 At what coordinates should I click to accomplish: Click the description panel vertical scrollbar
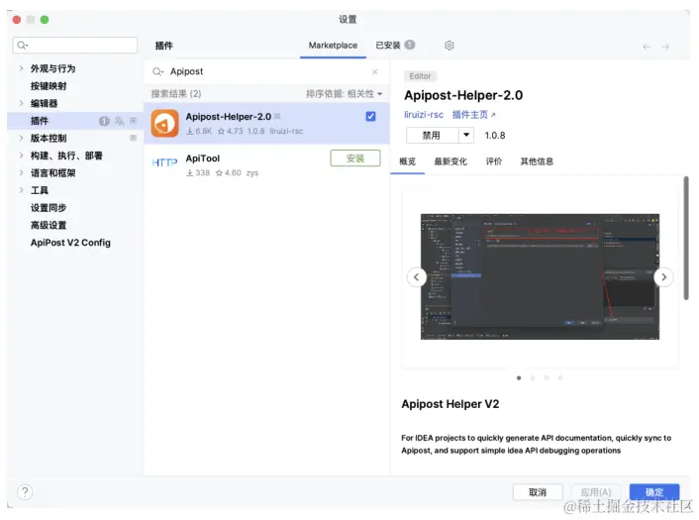tap(686, 238)
